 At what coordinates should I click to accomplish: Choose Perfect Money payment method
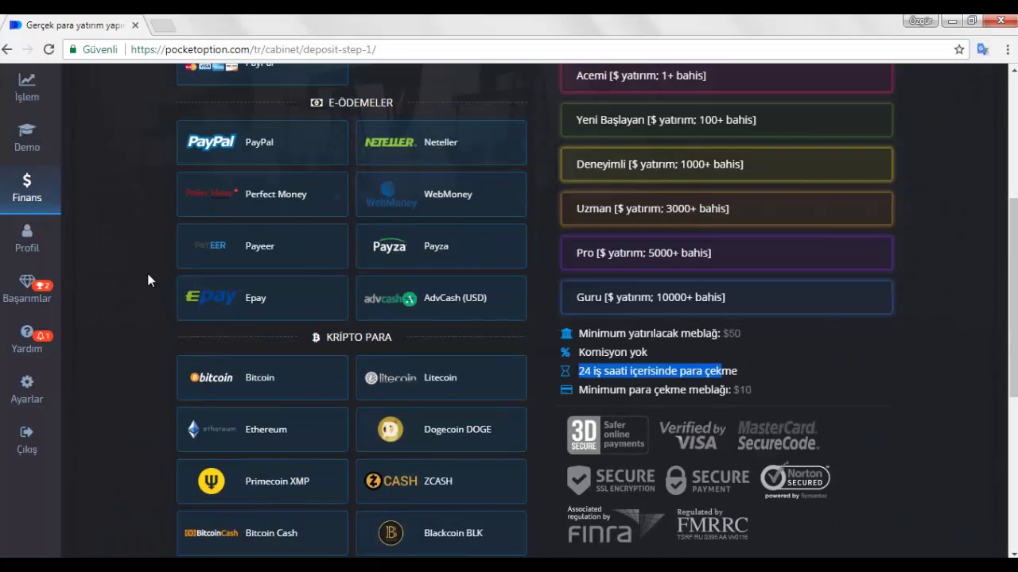262,194
